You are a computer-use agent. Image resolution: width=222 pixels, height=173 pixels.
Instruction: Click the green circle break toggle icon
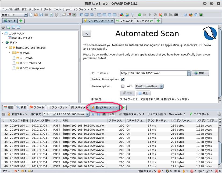[x=139, y=15]
